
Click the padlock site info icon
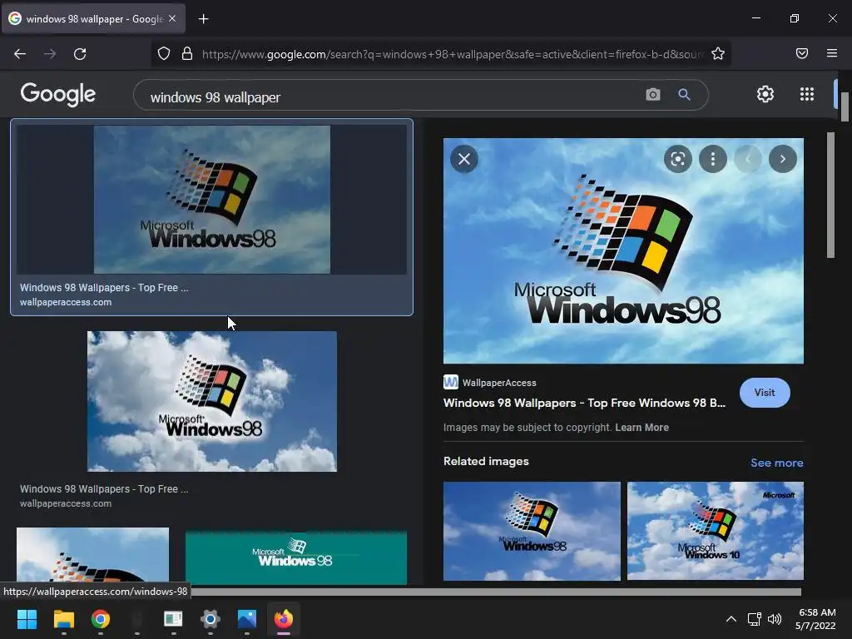187,53
